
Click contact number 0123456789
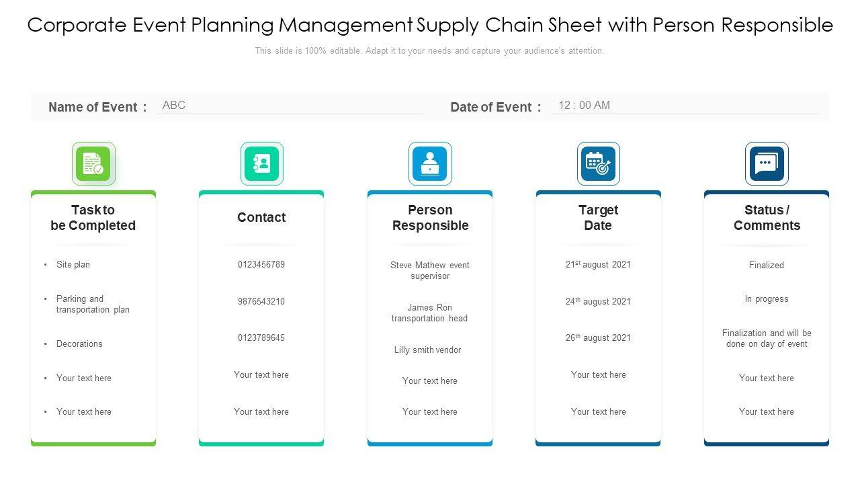(x=261, y=265)
